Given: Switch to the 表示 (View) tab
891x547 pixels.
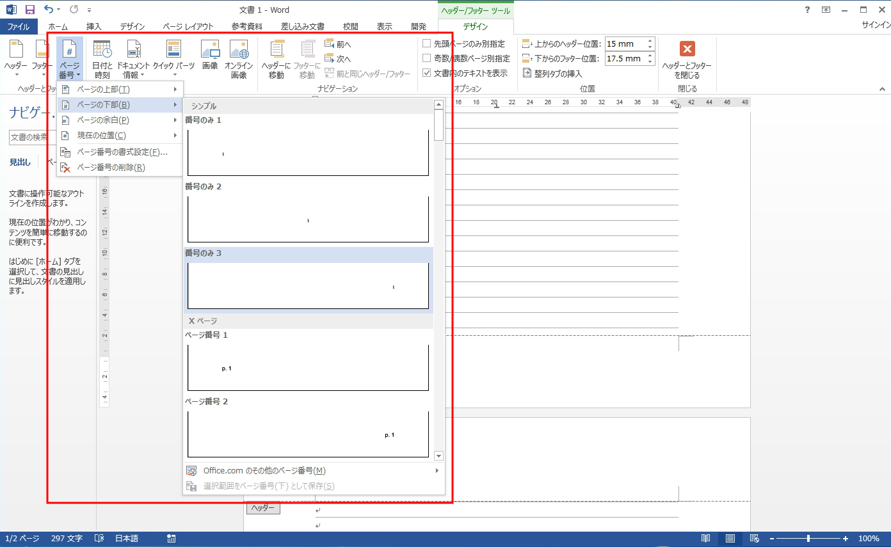Looking at the screenshot, I should tap(385, 27).
